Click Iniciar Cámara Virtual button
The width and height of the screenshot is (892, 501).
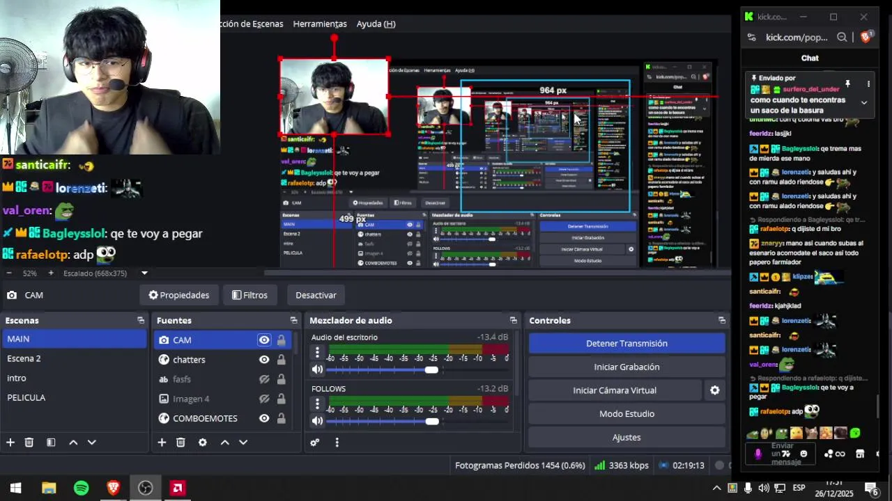615,390
